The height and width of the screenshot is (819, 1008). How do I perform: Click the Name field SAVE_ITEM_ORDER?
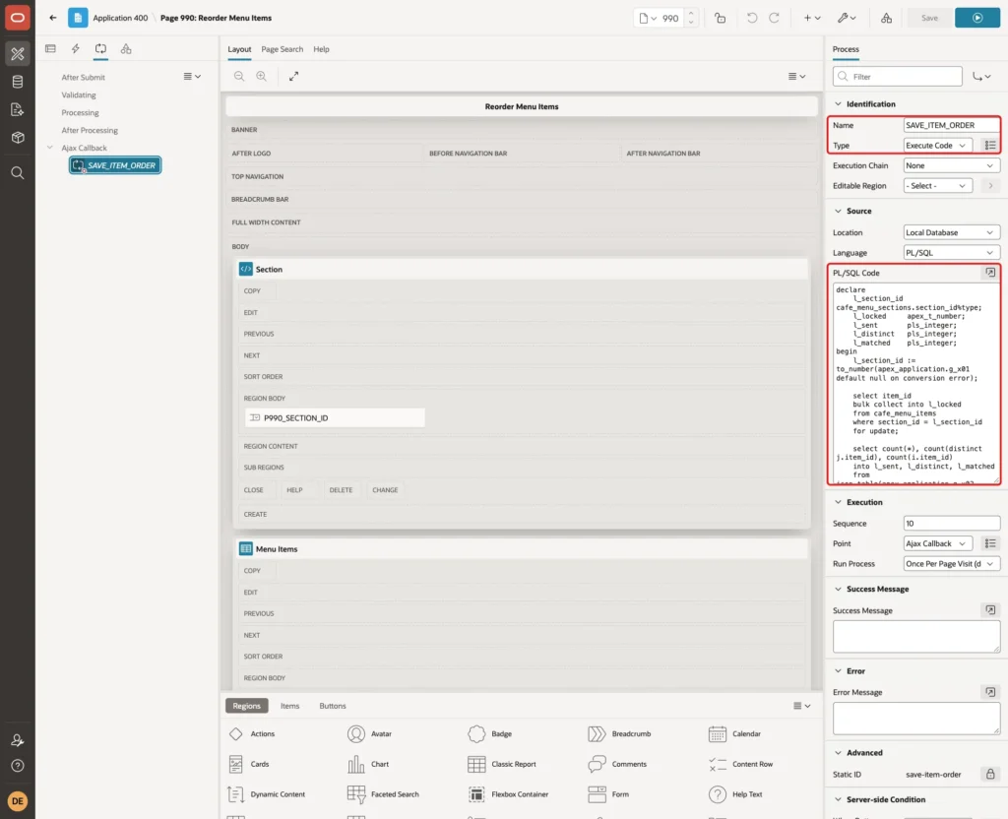click(952, 125)
